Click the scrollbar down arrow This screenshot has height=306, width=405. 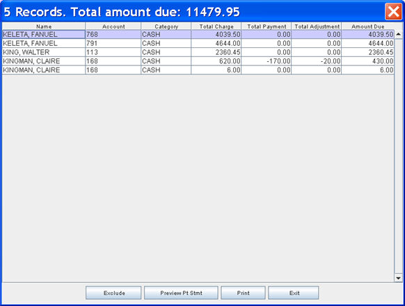click(x=398, y=278)
